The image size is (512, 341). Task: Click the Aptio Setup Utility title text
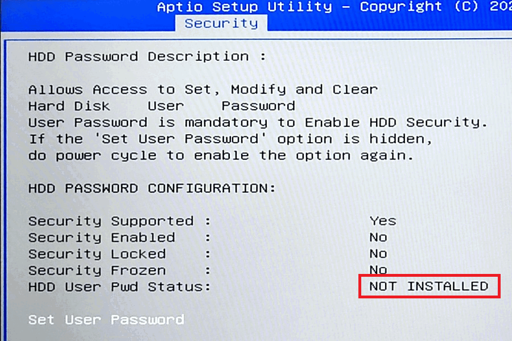click(244, 7)
